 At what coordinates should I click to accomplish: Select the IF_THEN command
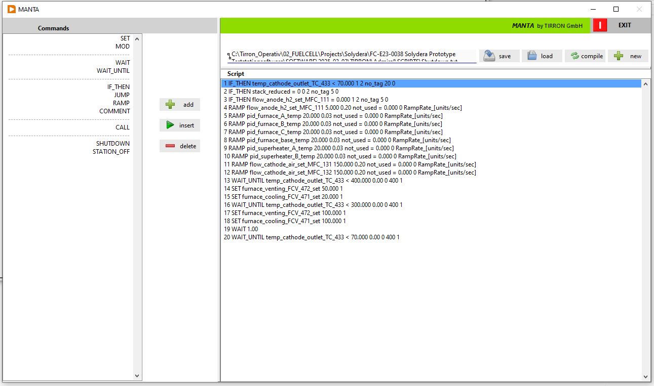[x=118, y=87]
